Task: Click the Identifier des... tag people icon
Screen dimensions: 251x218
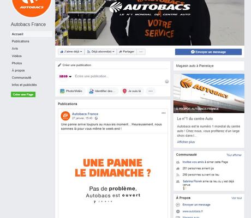Action: (x=91, y=91)
